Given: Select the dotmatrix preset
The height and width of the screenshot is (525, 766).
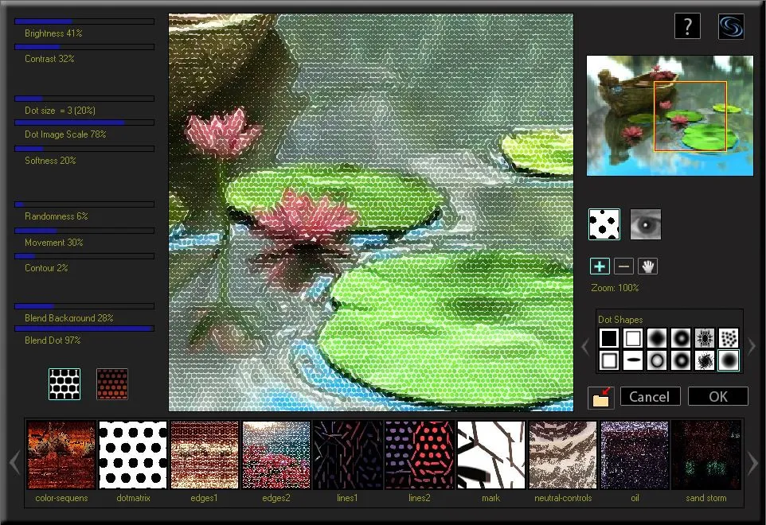Looking at the screenshot, I should point(133,455).
